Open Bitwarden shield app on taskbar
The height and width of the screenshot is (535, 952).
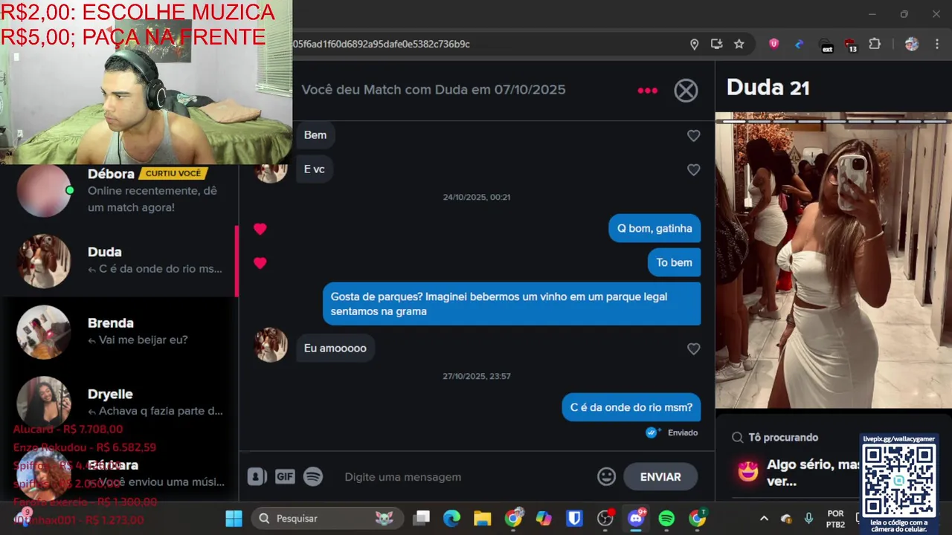[x=574, y=518]
